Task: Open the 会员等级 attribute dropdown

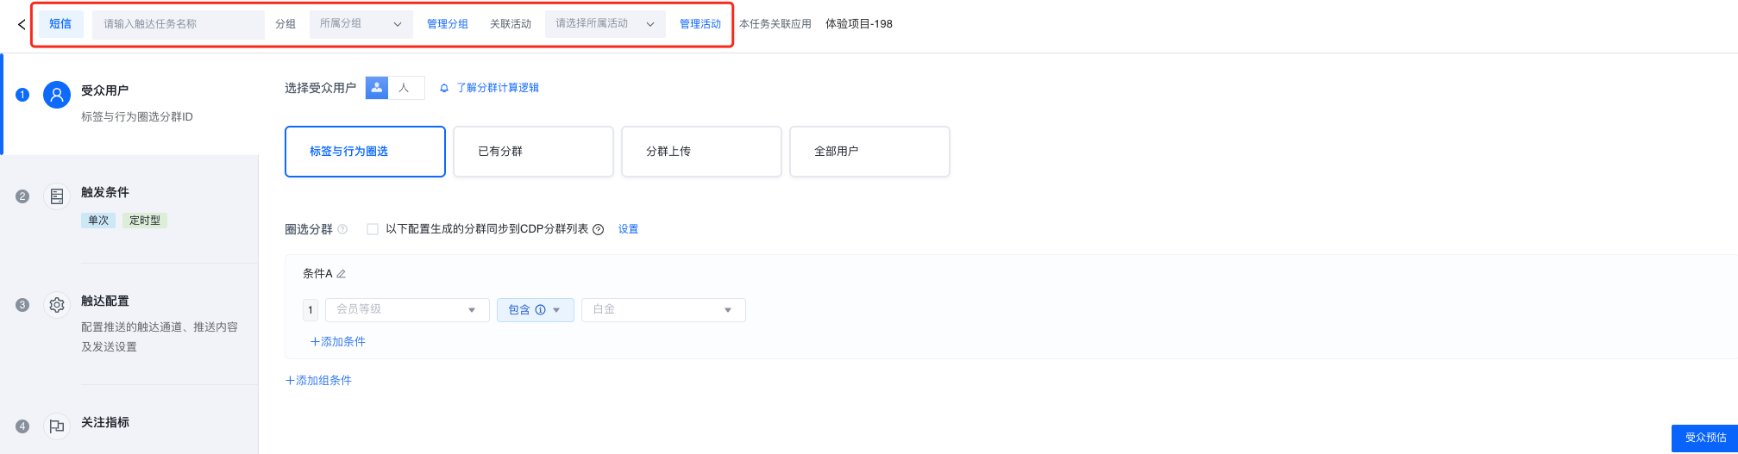Action: pos(407,310)
